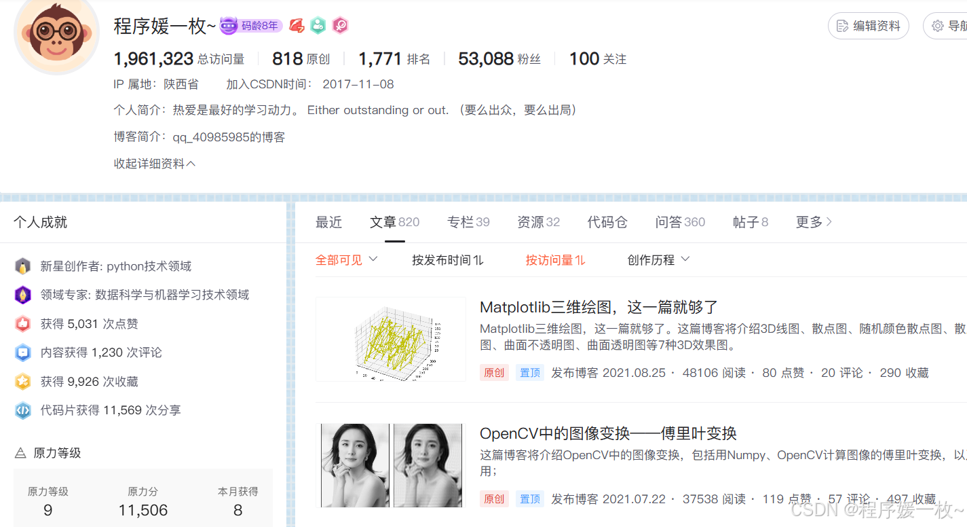Toggle sorting by 按发布时间
This screenshot has height=527, width=967.
coord(448,259)
